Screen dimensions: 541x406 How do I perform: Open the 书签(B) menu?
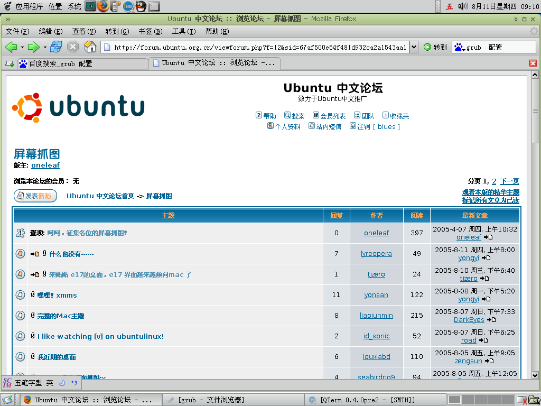point(151,31)
